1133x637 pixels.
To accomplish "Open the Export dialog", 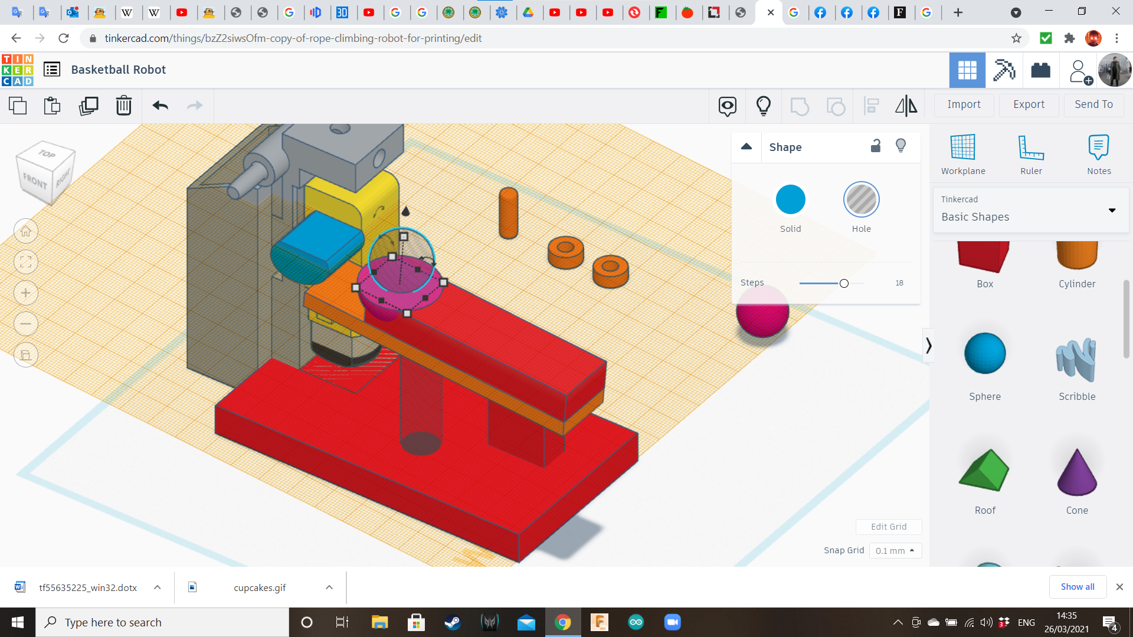I will (1028, 104).
